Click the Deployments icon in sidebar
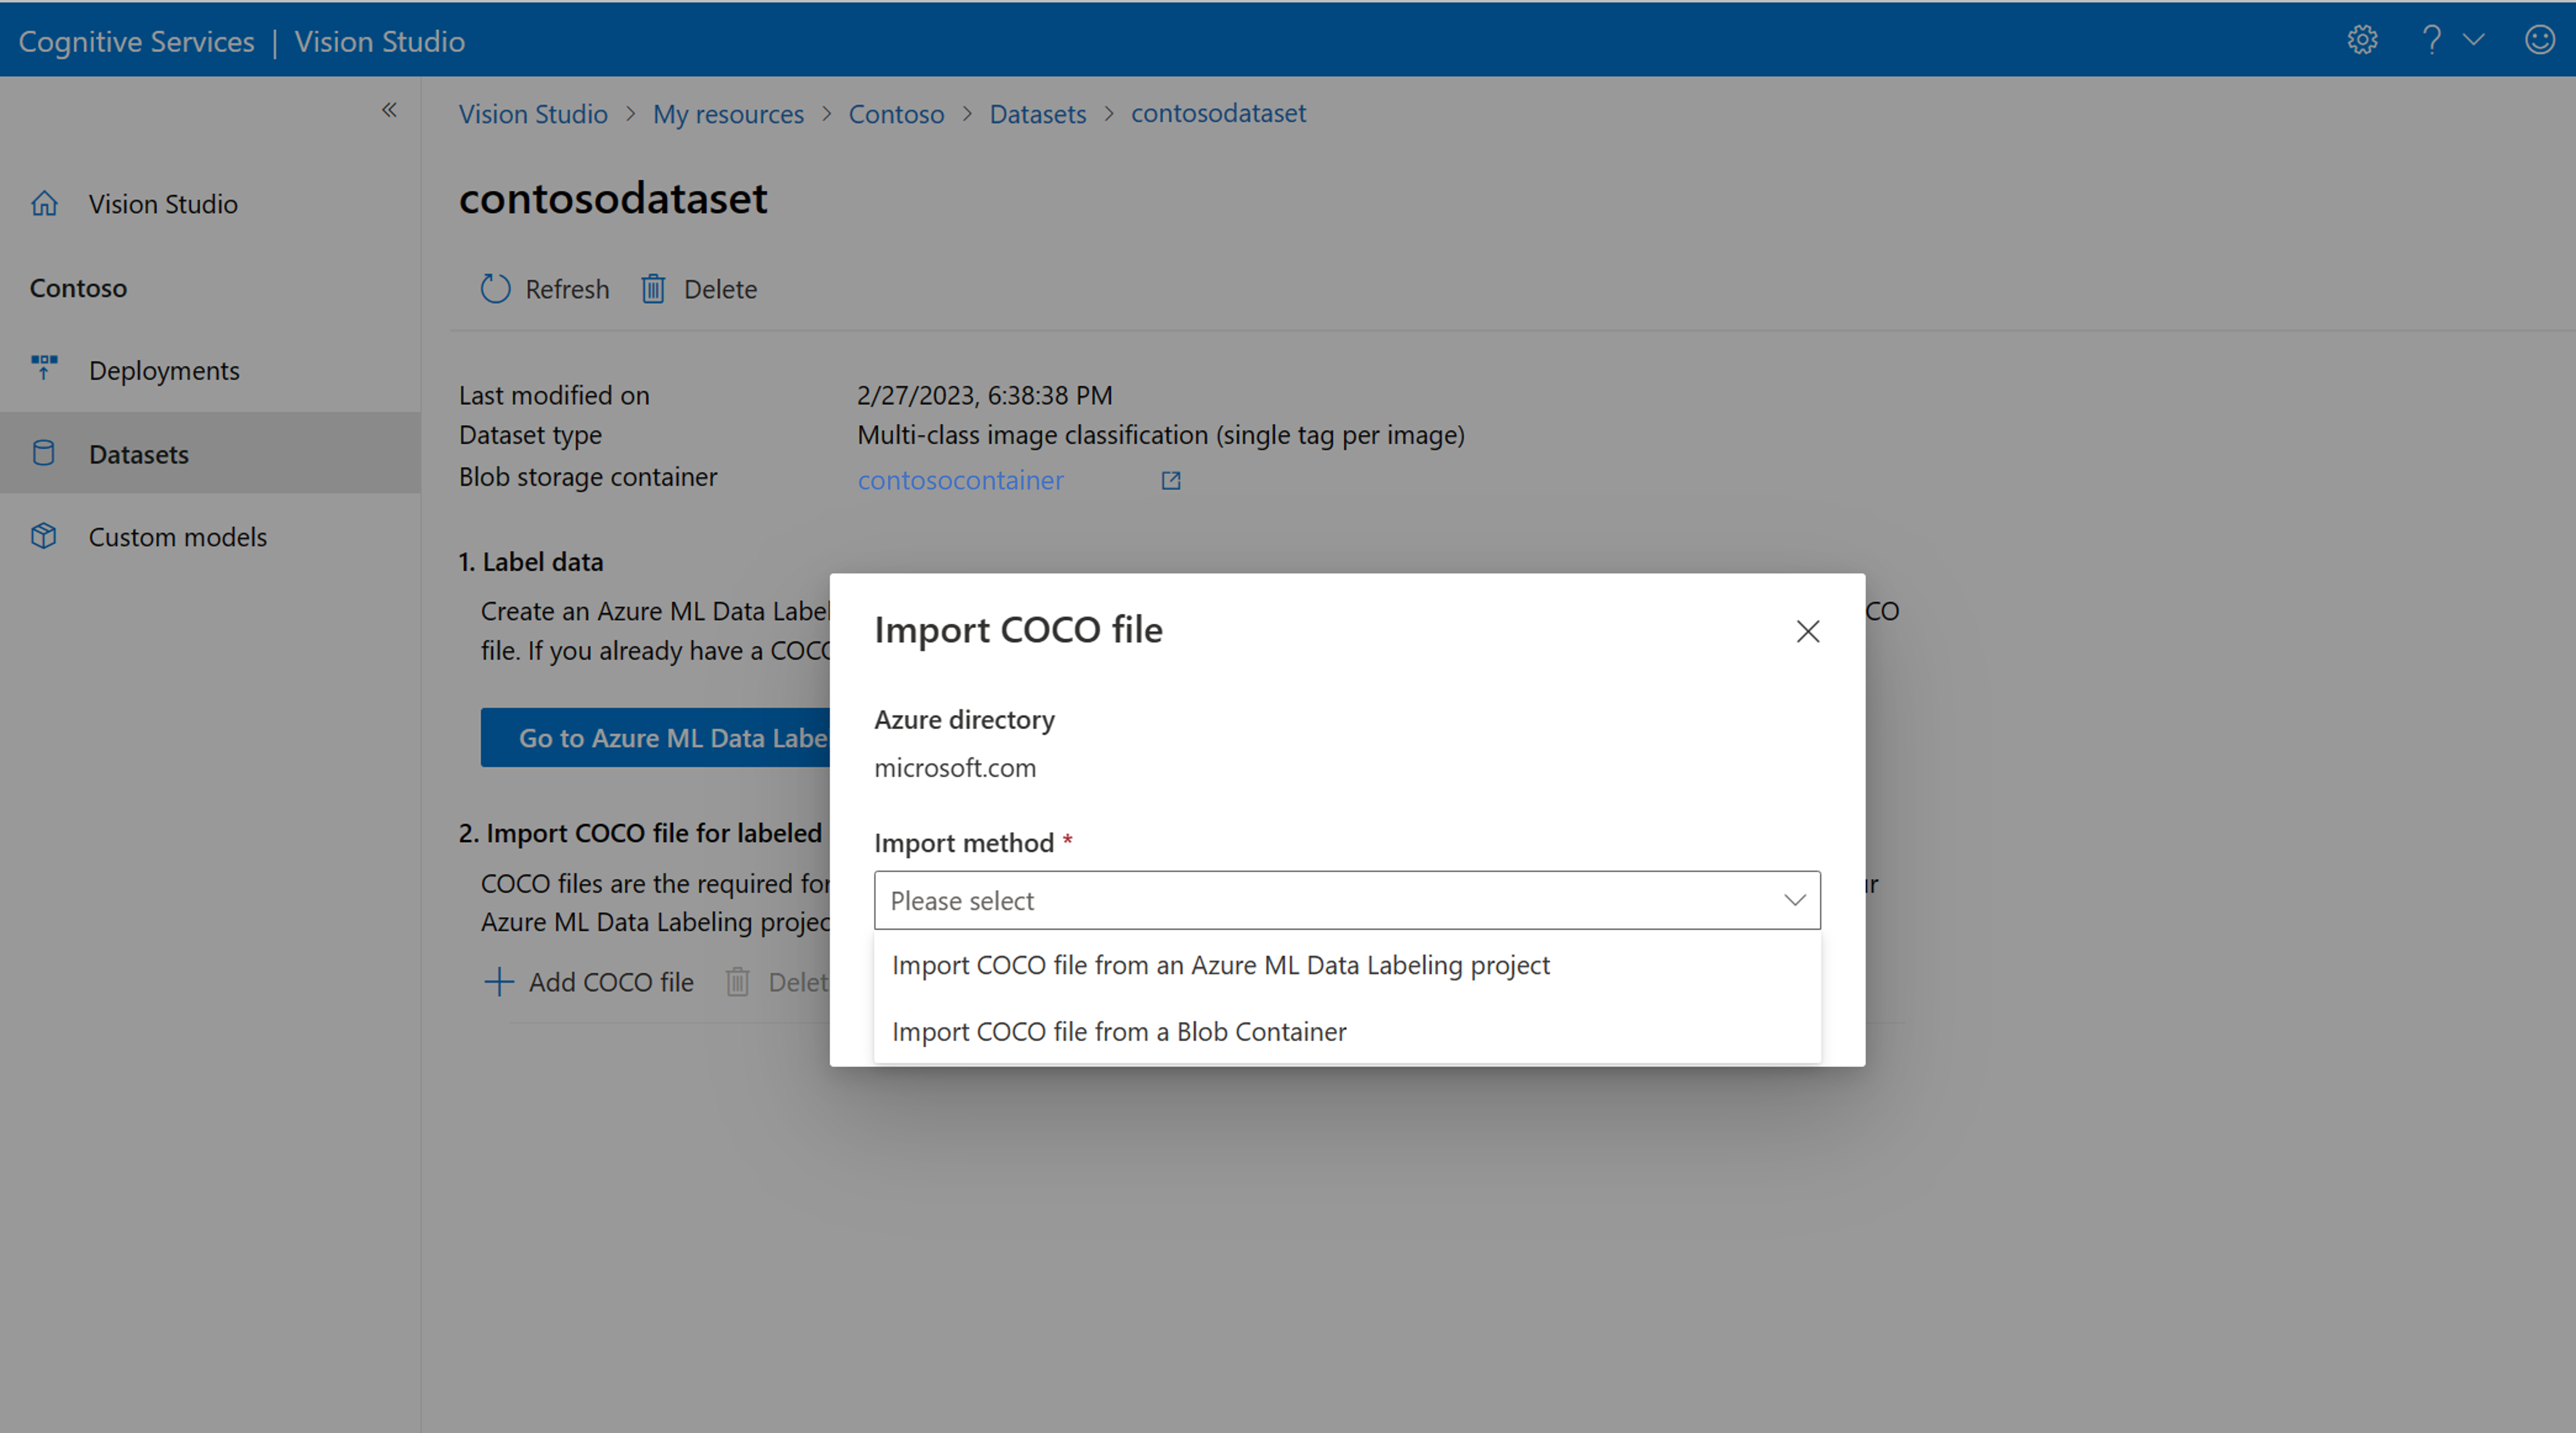Viewport: 2576px width, 1433px height. pos(44,369)
